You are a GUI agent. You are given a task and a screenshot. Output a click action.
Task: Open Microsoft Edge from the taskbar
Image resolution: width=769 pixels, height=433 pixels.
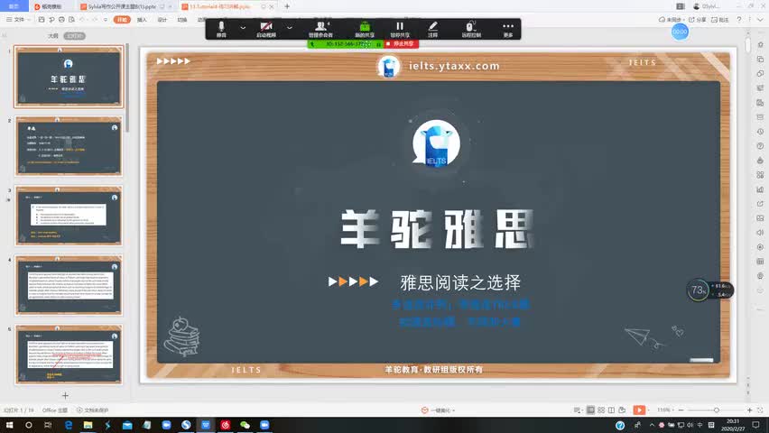click(x=69, y=425)
